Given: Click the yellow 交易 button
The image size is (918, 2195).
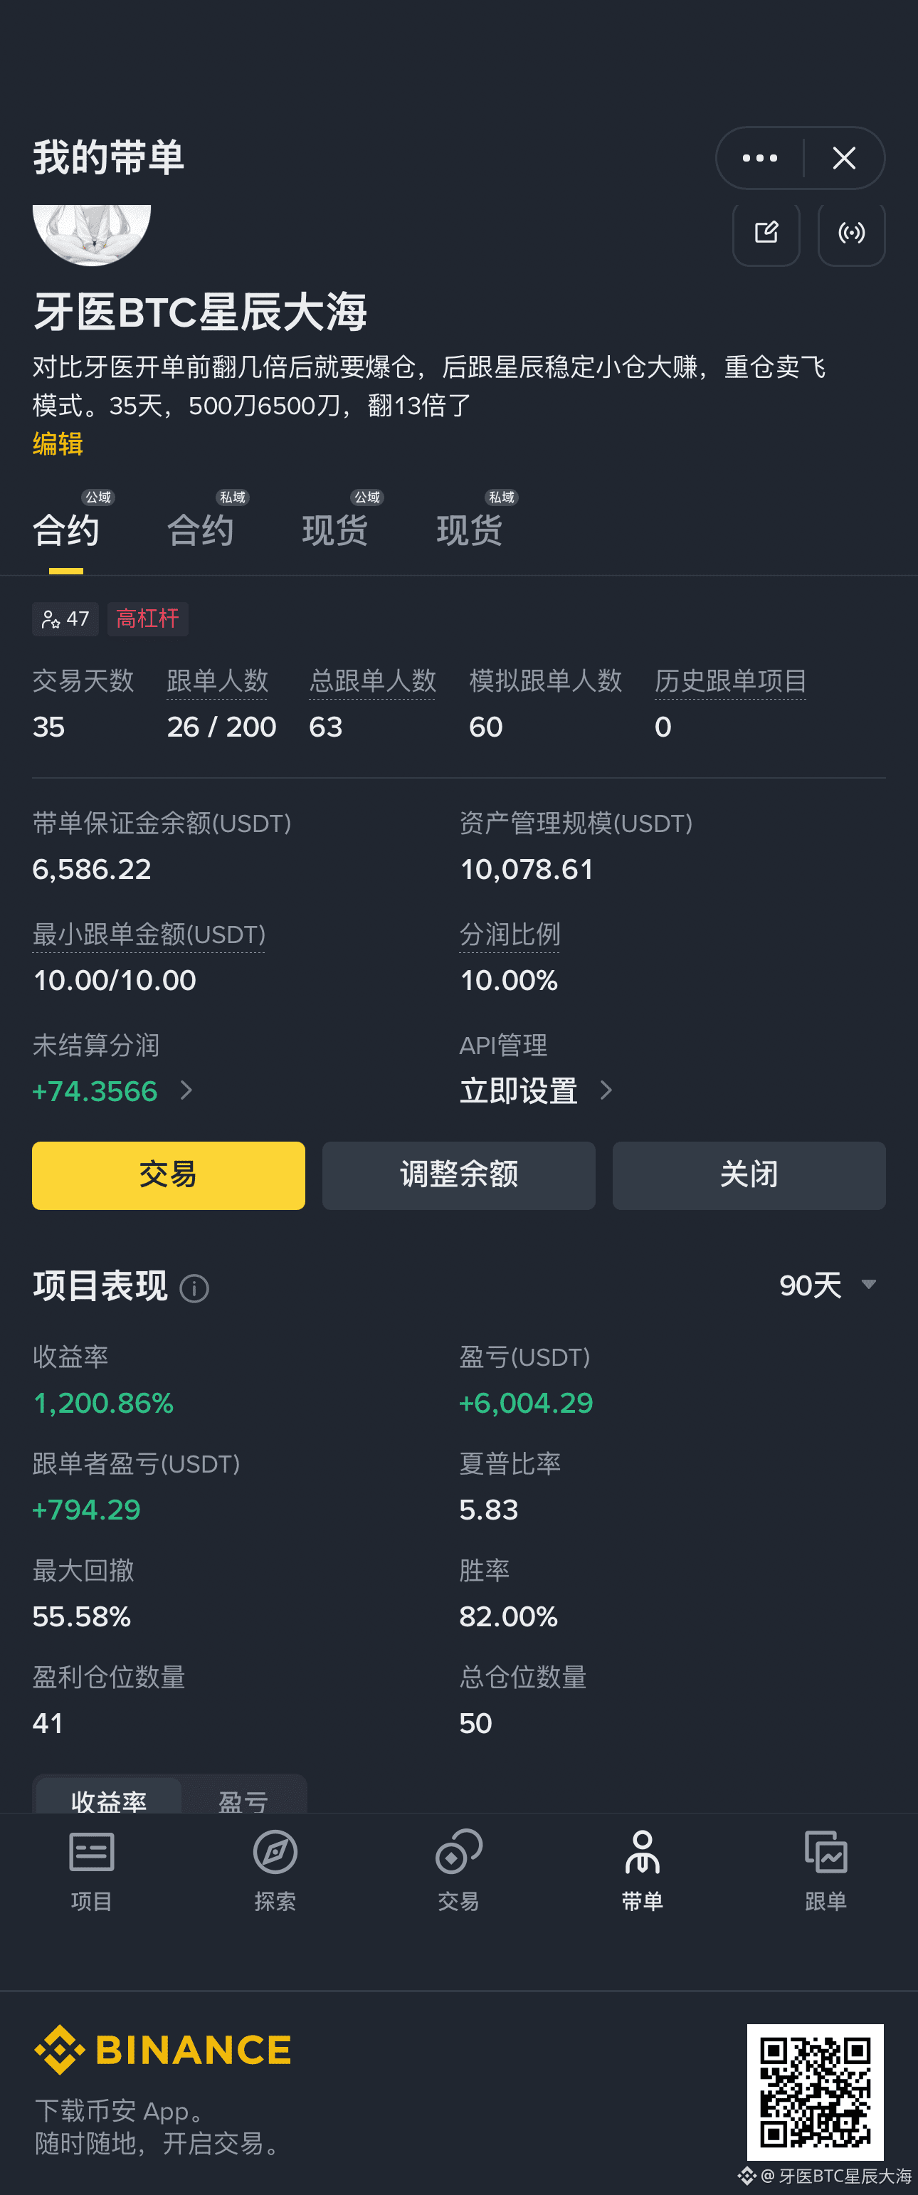Looking at the screenshot, I should pyautogui.click(x=169, y=1175).
